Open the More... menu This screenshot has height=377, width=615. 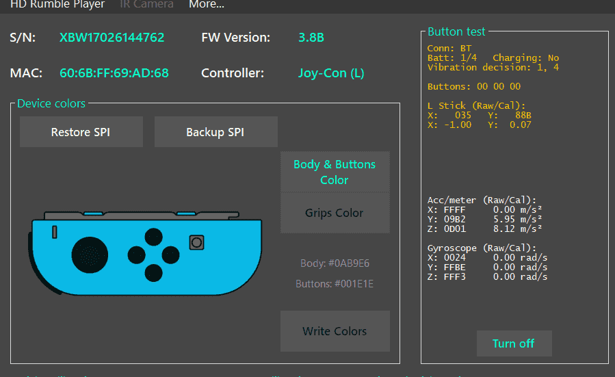click(207, 4)
